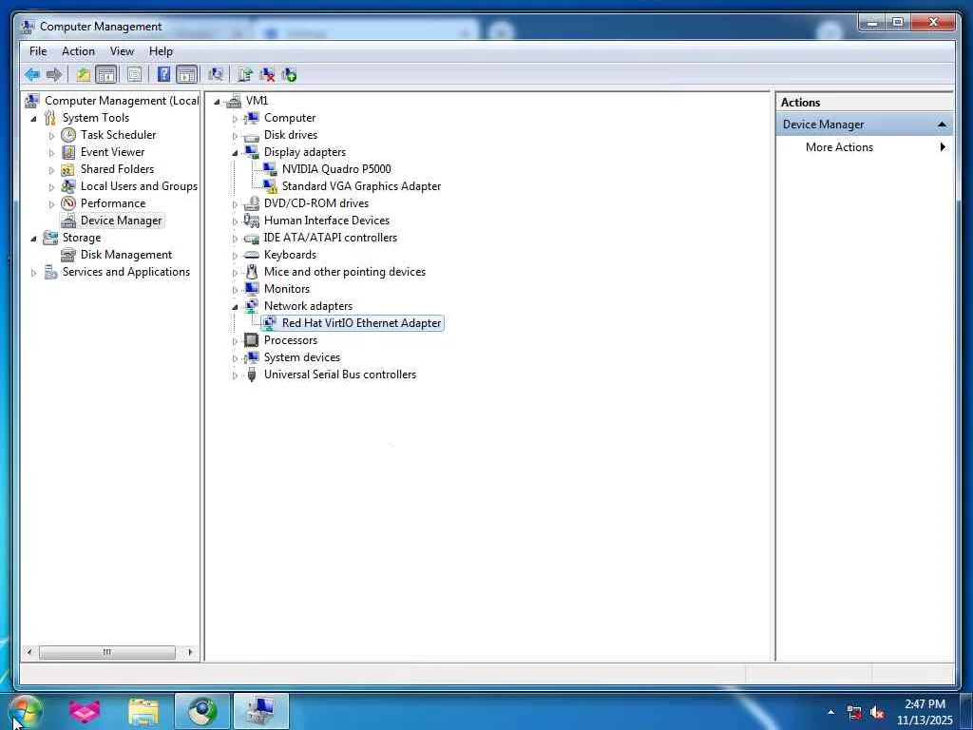
Task: Click the Properties toolbar icon
Action: 134,75
